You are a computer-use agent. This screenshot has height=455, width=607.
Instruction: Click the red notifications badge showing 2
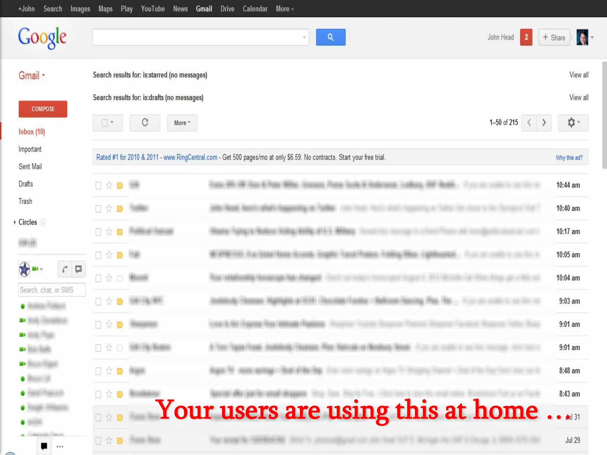click(526, 37)
